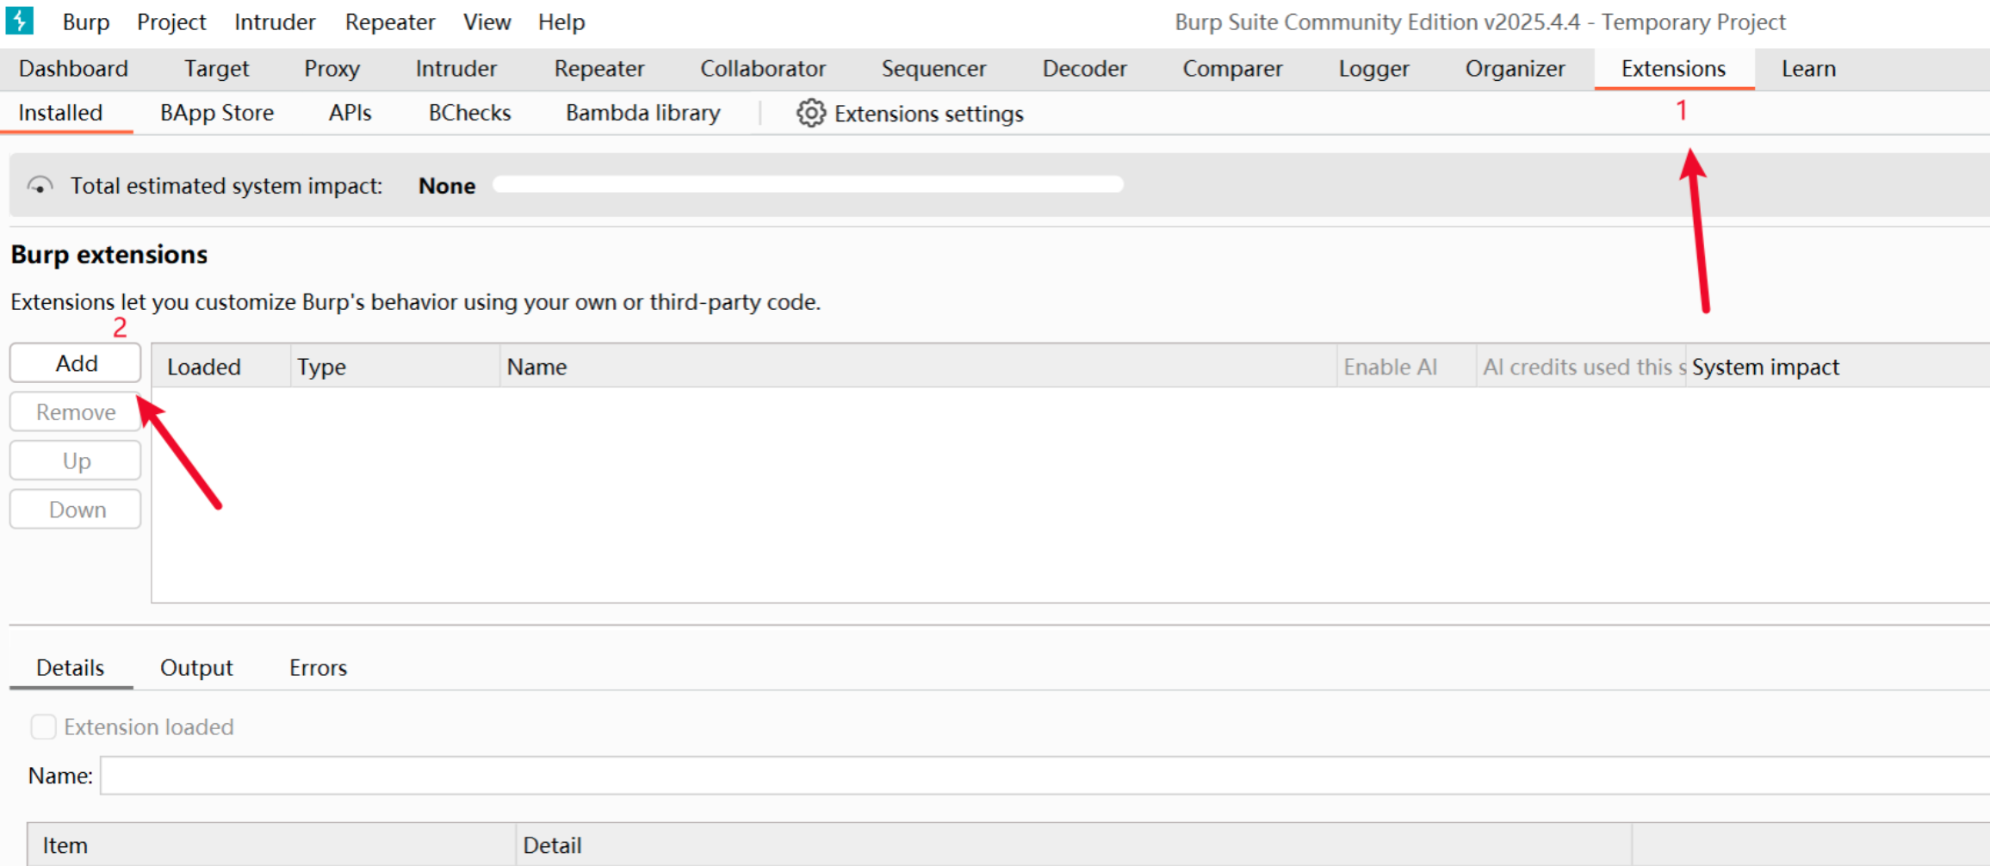Open the BApp Store sub-tab
The width and height of the screenshot is (1990, 866).
pos(217,113)
